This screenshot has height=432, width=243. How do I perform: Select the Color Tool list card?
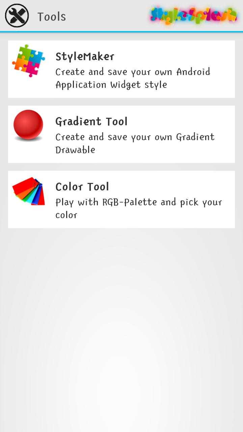(x=122, y=199)
